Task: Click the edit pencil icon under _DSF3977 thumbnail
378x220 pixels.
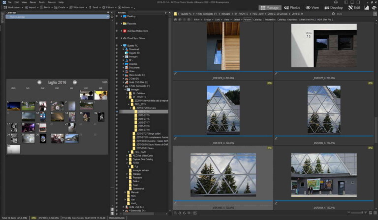Action: tap(276, 74)
